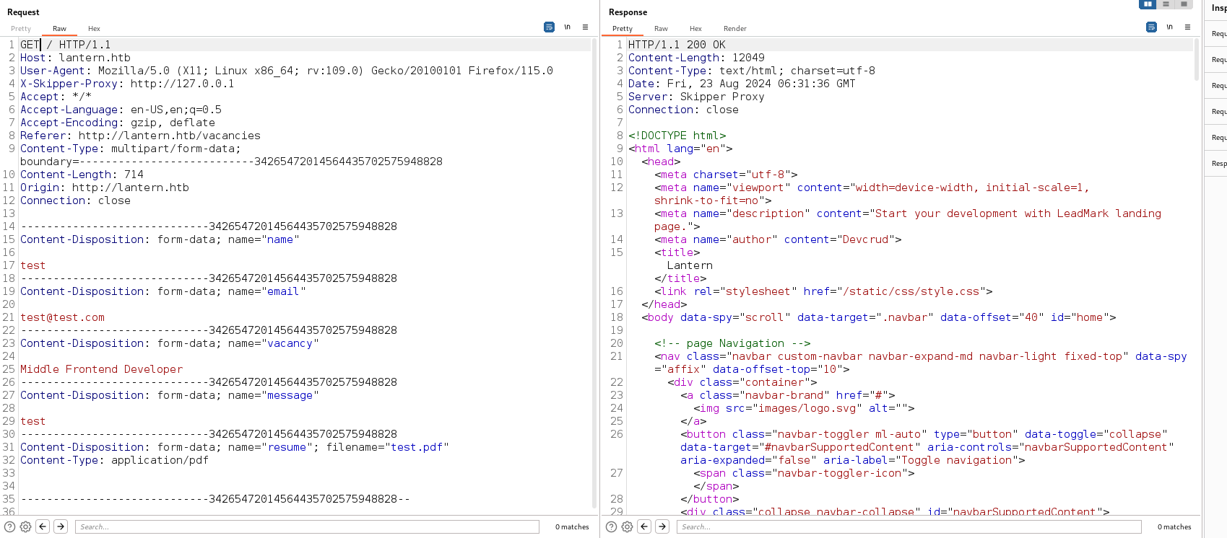Click the /static/css/style.css href value
Screen dimensions: 1227x538
[911, 291]
